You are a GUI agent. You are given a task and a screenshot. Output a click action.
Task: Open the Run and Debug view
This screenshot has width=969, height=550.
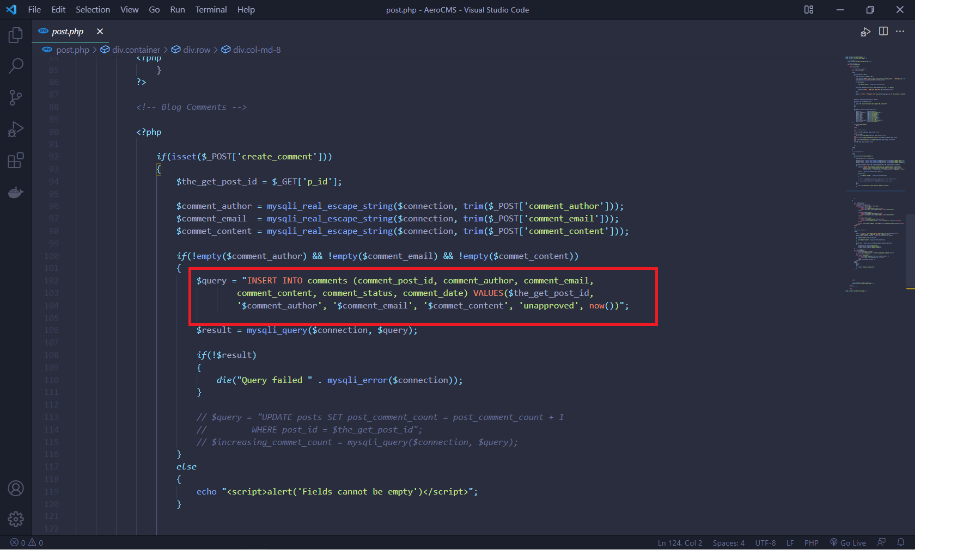16,129
